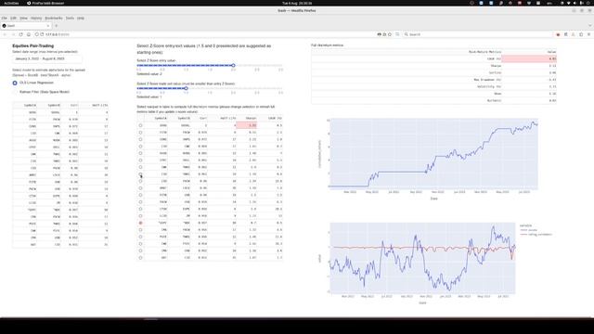Click the Max Drawdown (%) metrics row
Image resolution: width=594 pixels, height=334 pixels.
point(433,80)
